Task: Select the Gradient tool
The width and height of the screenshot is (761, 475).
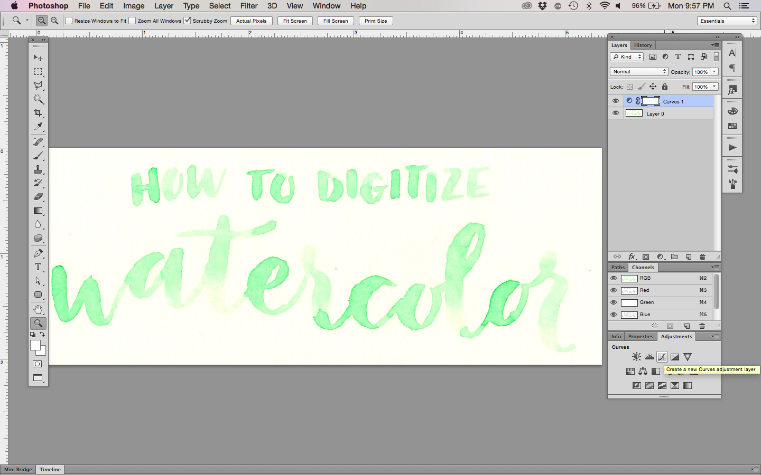Action: [x=38, y=211]
